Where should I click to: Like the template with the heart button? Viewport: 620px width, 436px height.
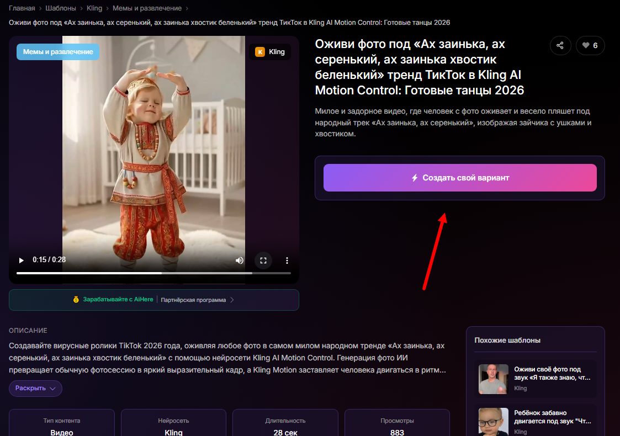(x=590, y=45)
